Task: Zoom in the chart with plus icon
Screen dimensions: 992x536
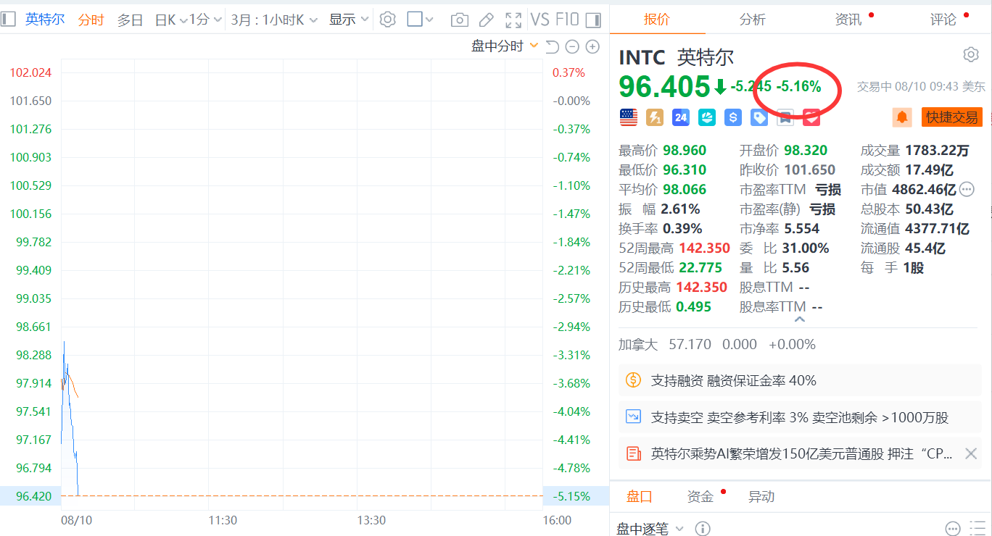Action: tap(592, 47)
